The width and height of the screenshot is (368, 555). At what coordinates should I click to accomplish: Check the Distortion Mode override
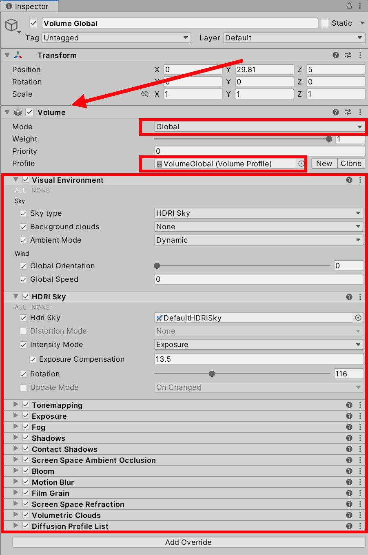[23, 331]
